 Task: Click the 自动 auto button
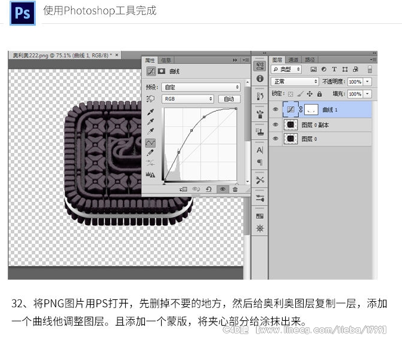click(x=229, y=99)
